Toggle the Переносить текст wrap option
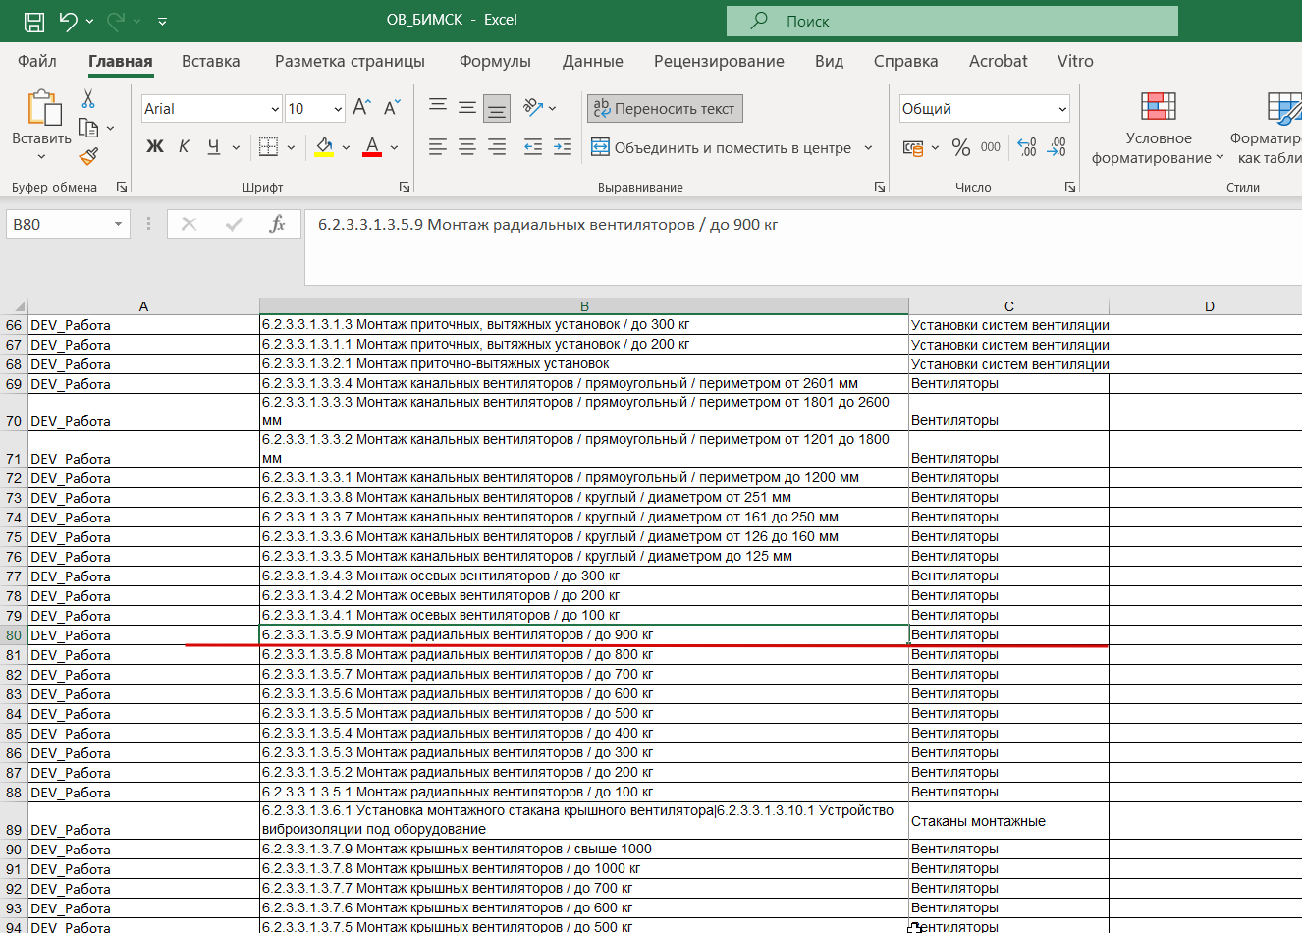This screenshot has width=1302, height=933. click(665, 109)
